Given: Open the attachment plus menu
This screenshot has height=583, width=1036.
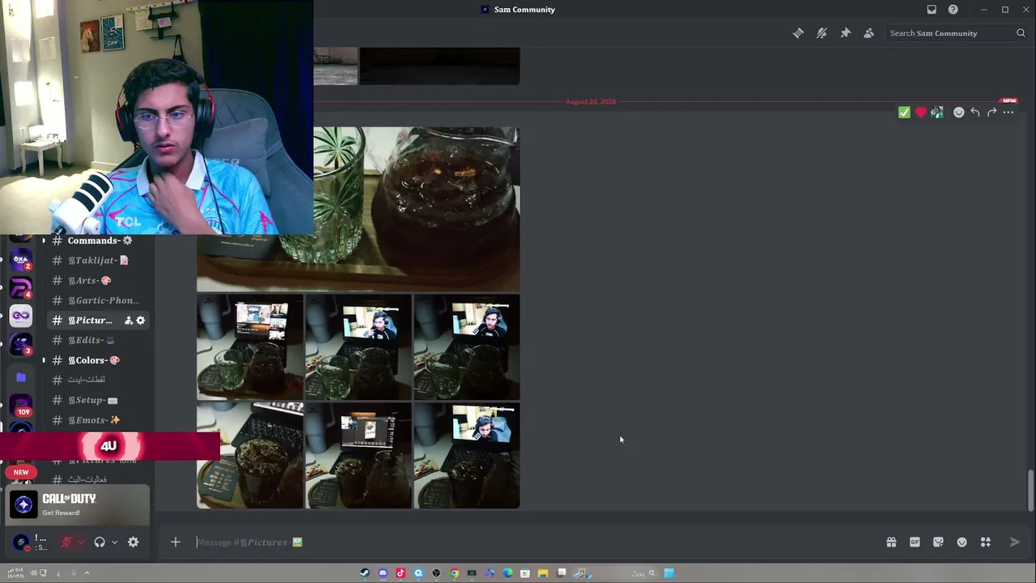Looking at the screenshot, I should tap(176, 543).
